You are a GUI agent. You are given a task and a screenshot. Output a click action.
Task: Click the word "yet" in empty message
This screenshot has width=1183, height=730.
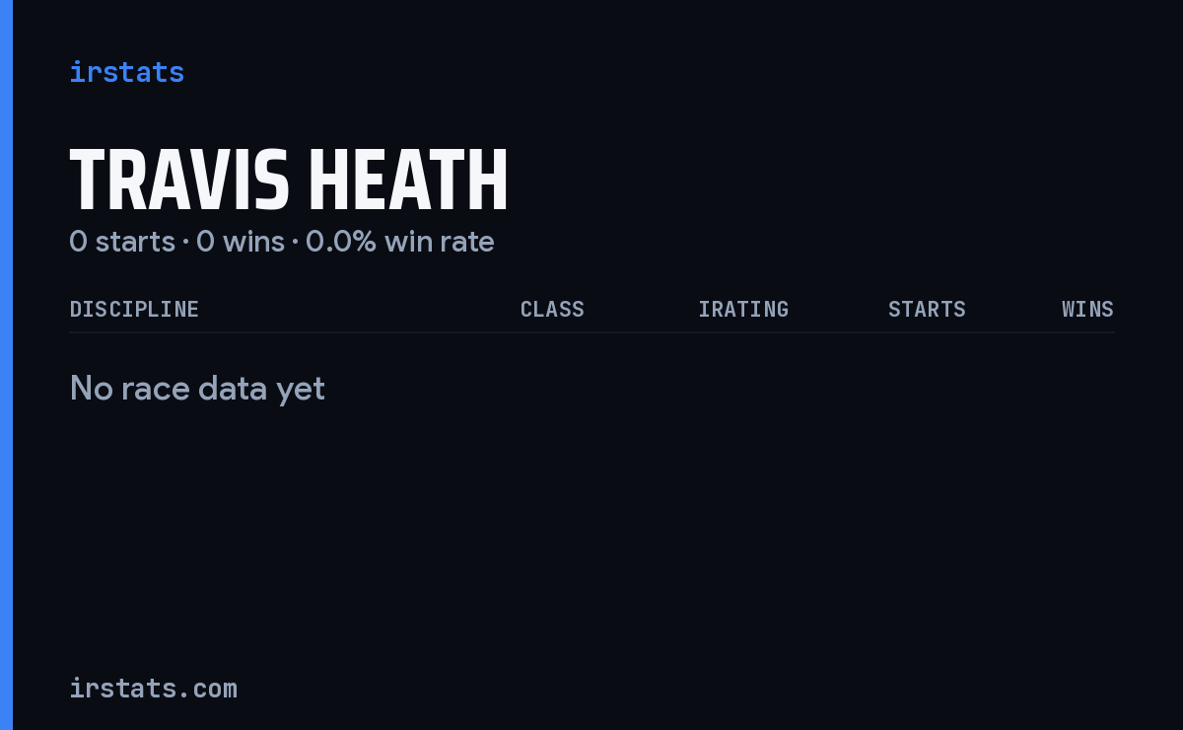click(x=301, y=391)
